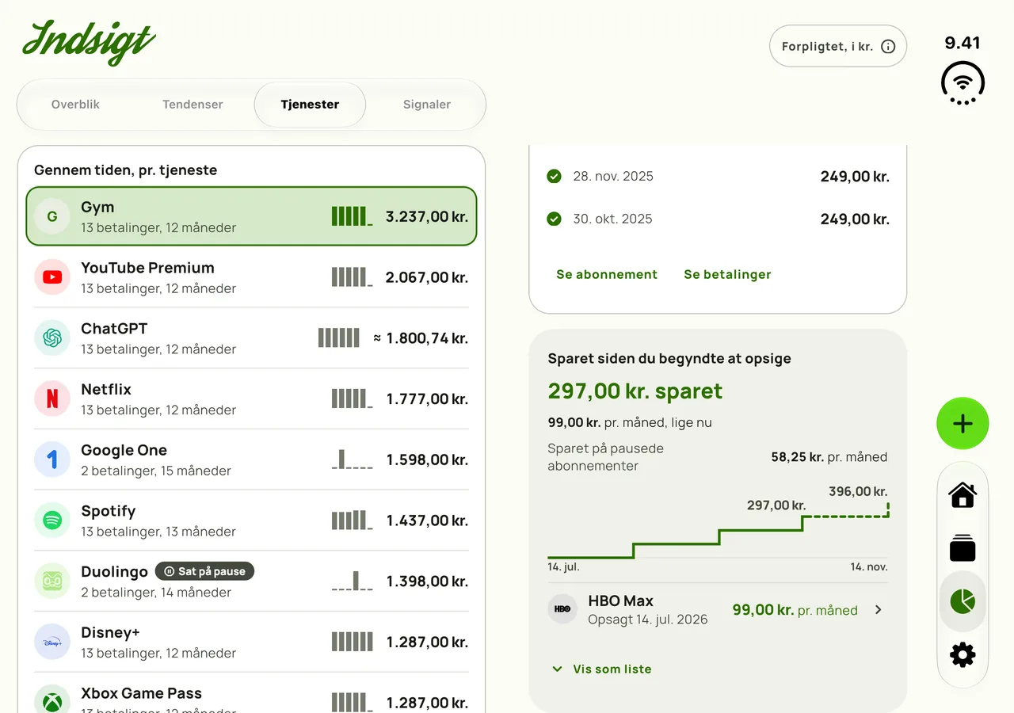Switch to the Overblik tab
Viewport: 1014px width, 713px height.
click(x=75, y=105)
